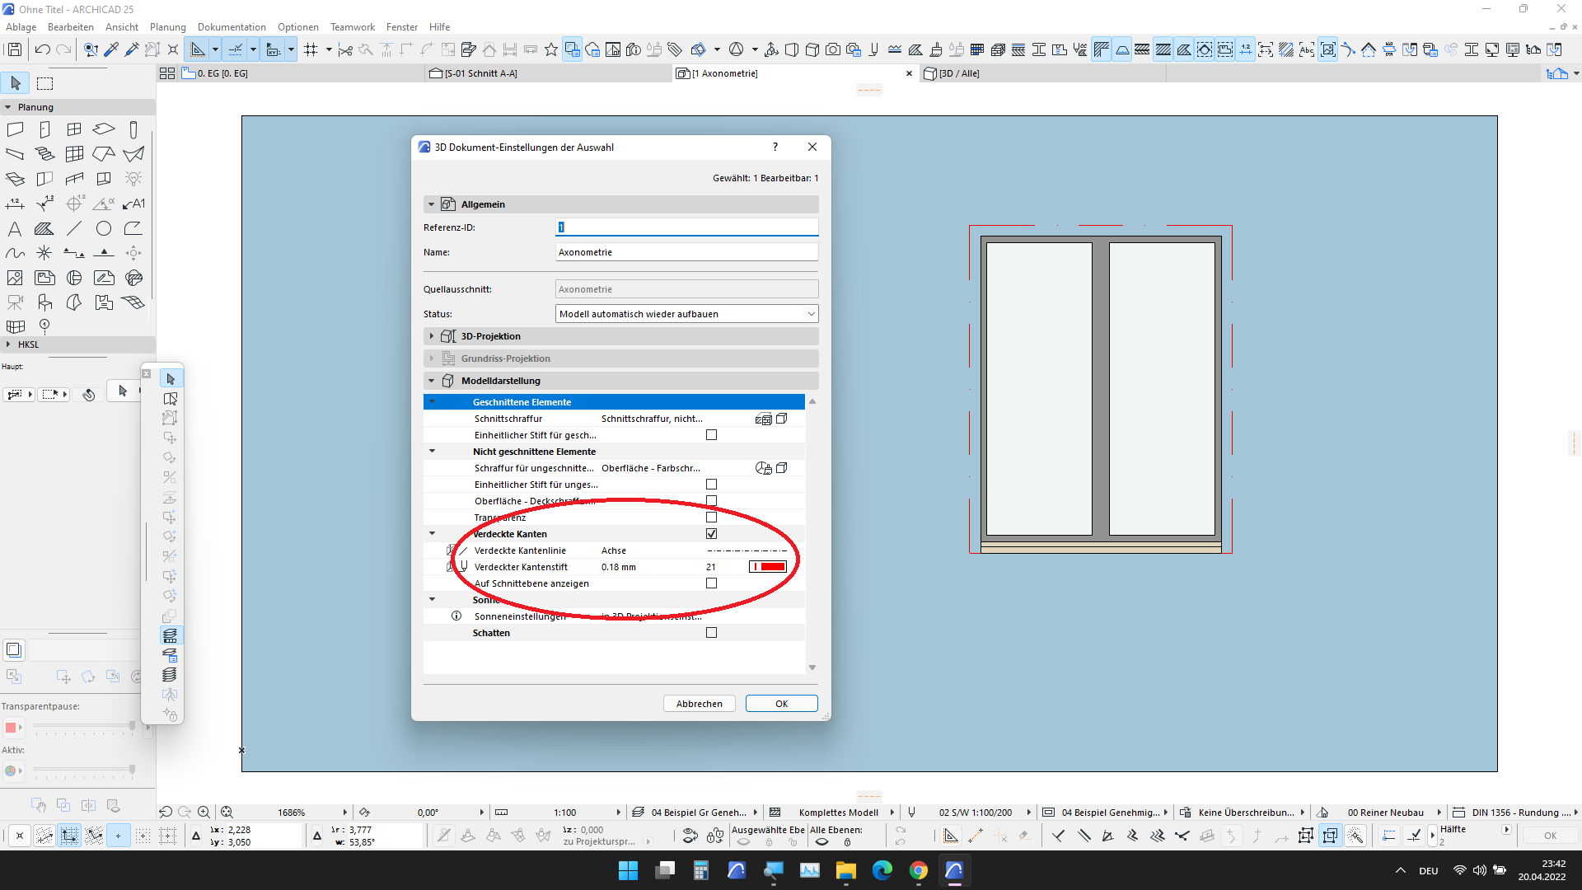Click the red Verdeckter Kantenstift color swatch

[768, 567]
